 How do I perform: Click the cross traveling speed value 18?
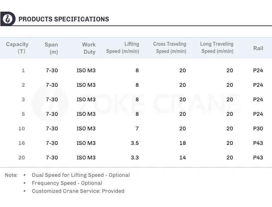(x=182, y=143)
